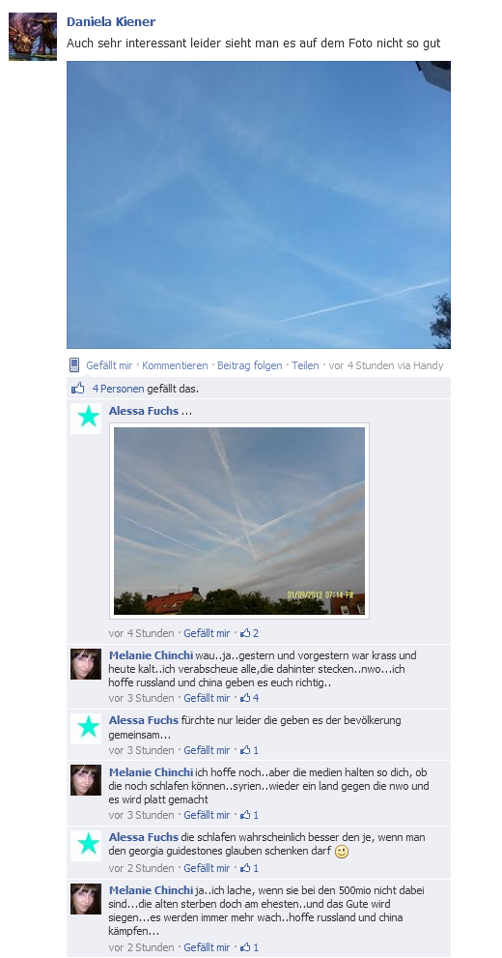Click 'vor 4 Stunden via Handy' timestamp
This screenshot has height=958, width=502.
click(x=386, y=365)
